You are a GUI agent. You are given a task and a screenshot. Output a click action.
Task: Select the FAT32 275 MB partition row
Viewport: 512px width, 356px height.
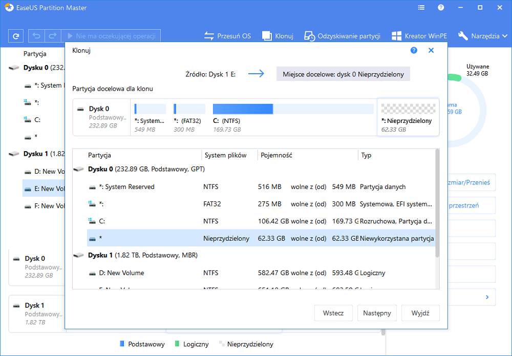pos(261,204)
